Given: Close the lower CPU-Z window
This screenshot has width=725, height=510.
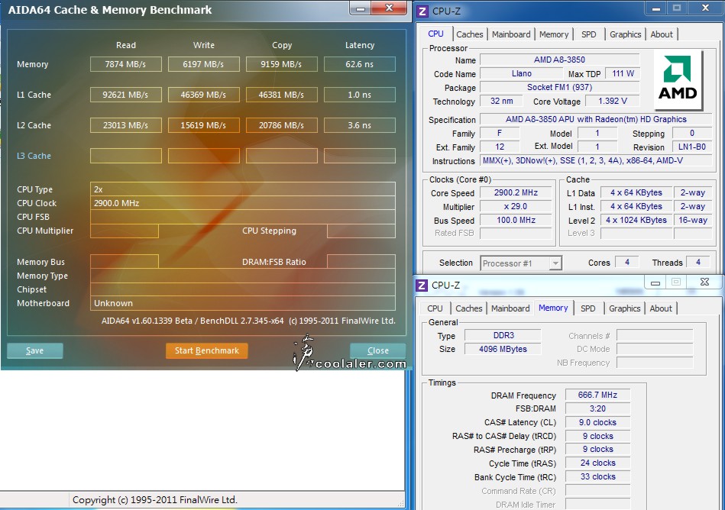Looking at the screenshot, I should (704, 282).
